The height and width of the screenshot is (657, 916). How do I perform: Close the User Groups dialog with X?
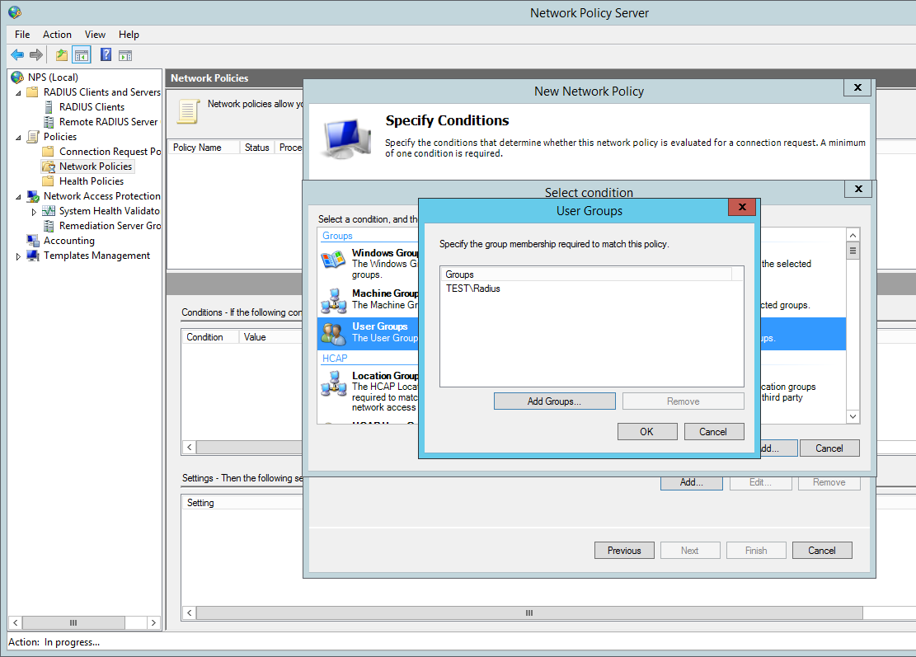(742, 207)
